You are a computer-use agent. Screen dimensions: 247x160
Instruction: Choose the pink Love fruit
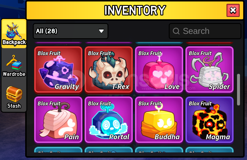pyautogui.click(x=159, y=70)
